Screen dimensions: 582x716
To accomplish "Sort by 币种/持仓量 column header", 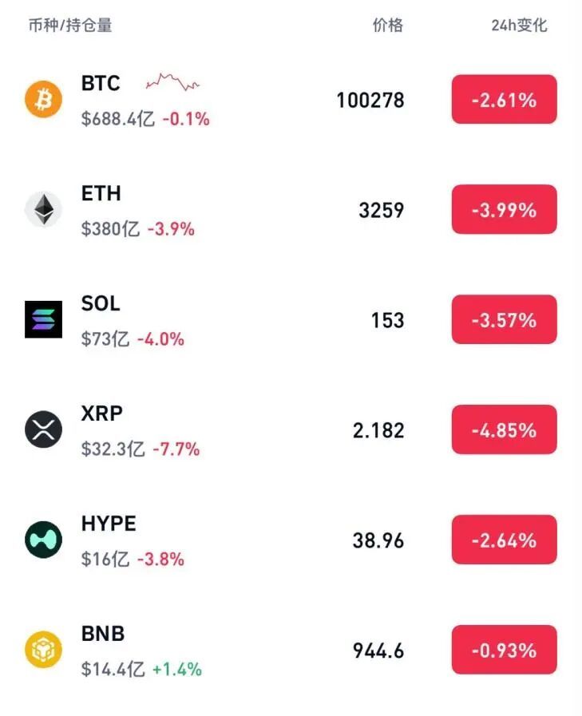I will [x=70, y=26].
